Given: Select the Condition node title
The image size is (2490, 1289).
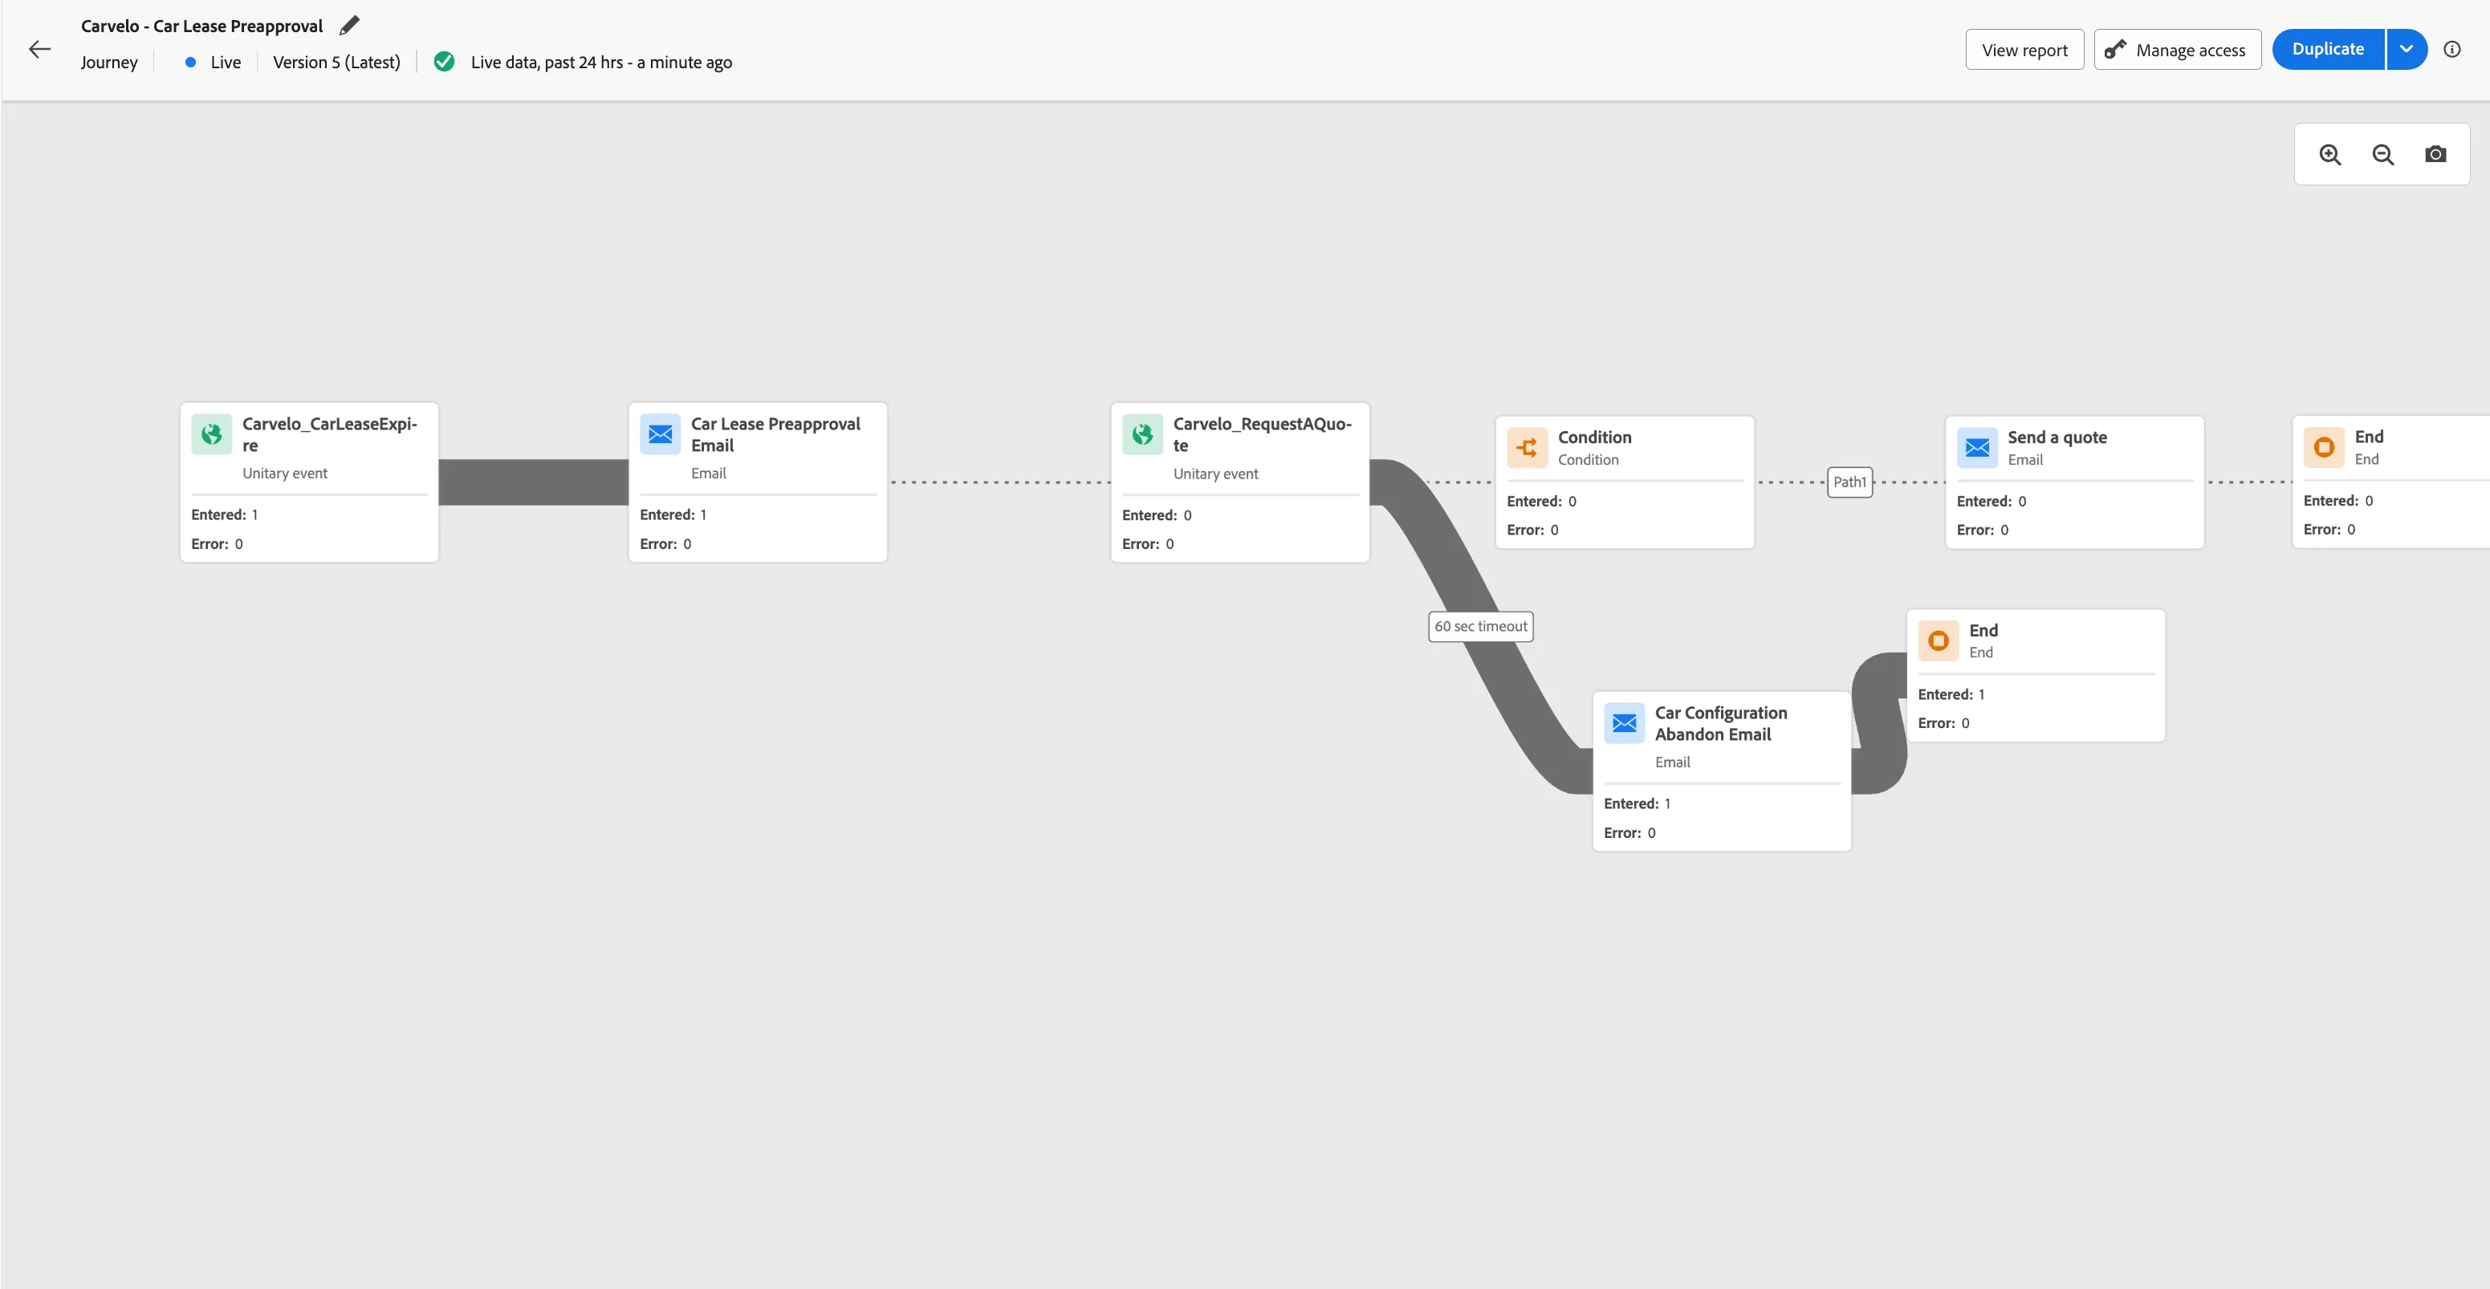Looking at the screenshot, I should click(x=1594, y=437).
